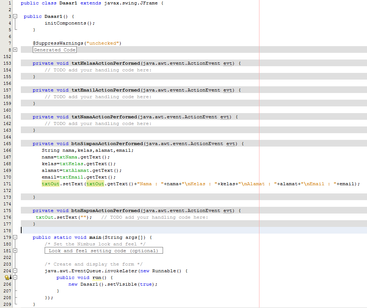Click btnSimpanActionPerformed method name
This screenshot has height=308, width=367.
point(107,144)
